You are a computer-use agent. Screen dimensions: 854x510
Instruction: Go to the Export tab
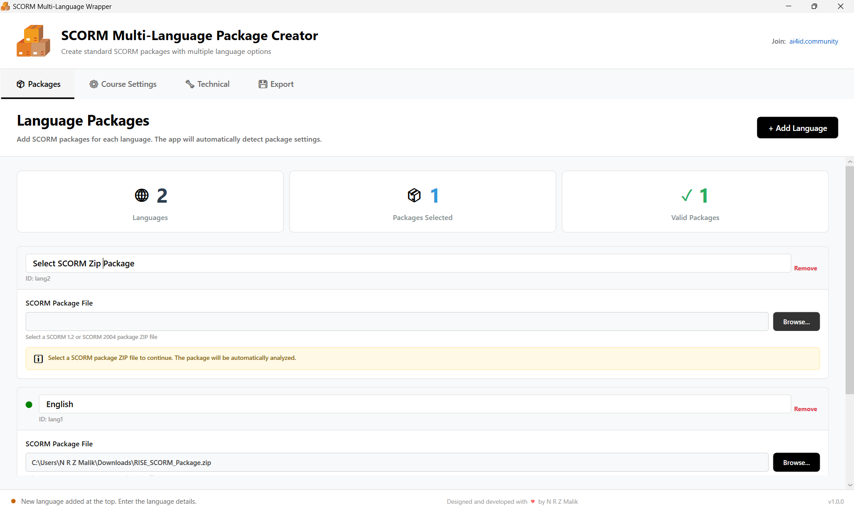(x=276, y=84)
